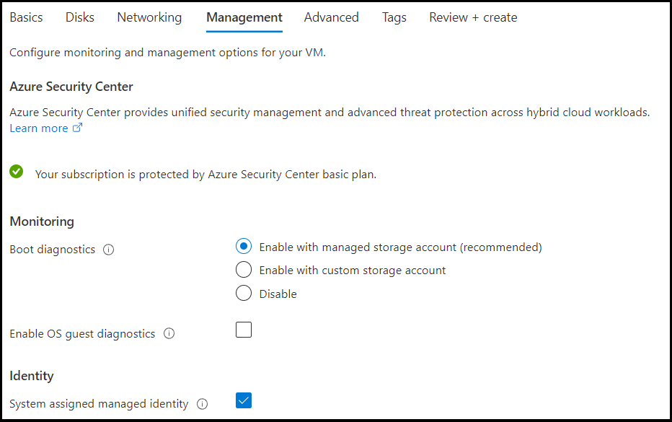Select the Management tab
This screenshot has height=422, width=672.
pyautogui.click(x=244, y=17)
